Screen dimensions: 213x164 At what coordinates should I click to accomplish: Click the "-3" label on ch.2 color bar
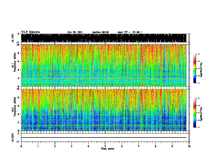pyautogui.click(x=198, y=98)
